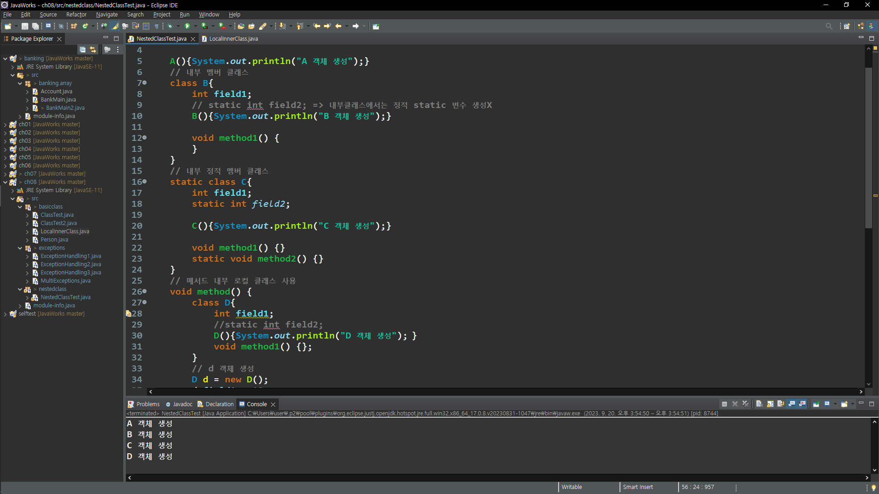Open the Refactor menu
The height and width of the screenshot is (494, 879).
tap(76, 15)
